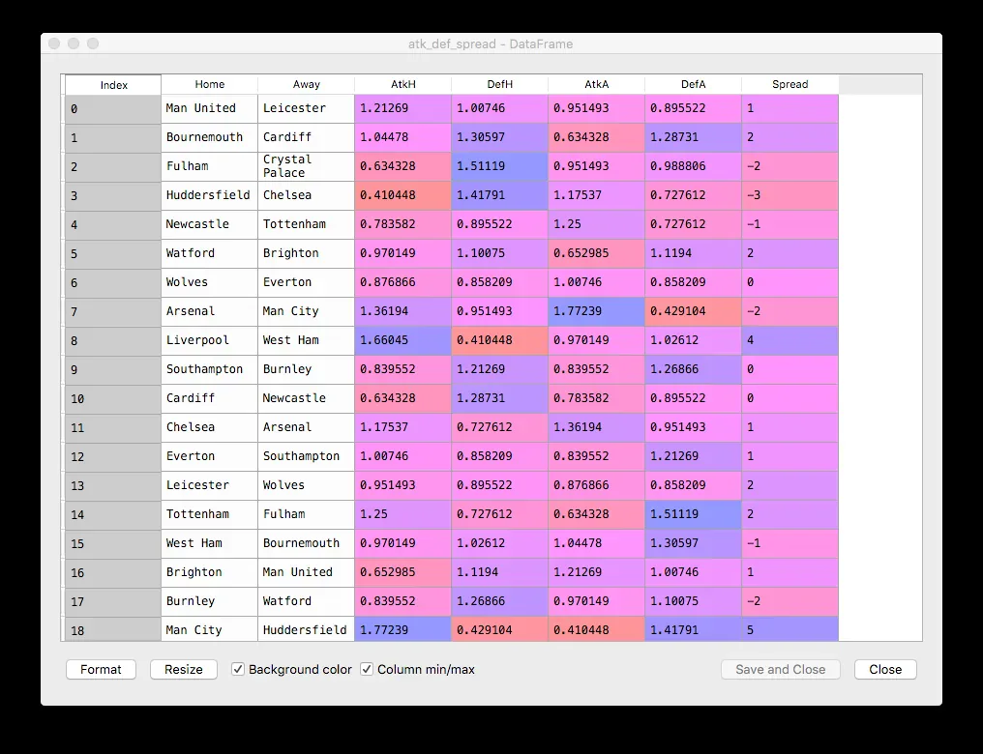The height and width of the screenshot is (754, 983).
Task: Select the Crystal Palace away cell
Action: (x=307, y=166)
